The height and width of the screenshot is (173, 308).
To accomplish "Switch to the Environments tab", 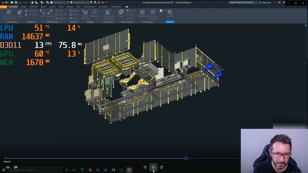I will [x=89, y=7].
